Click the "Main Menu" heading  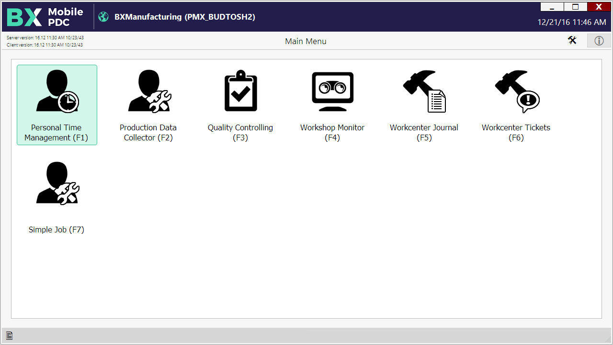click(306, 41)
